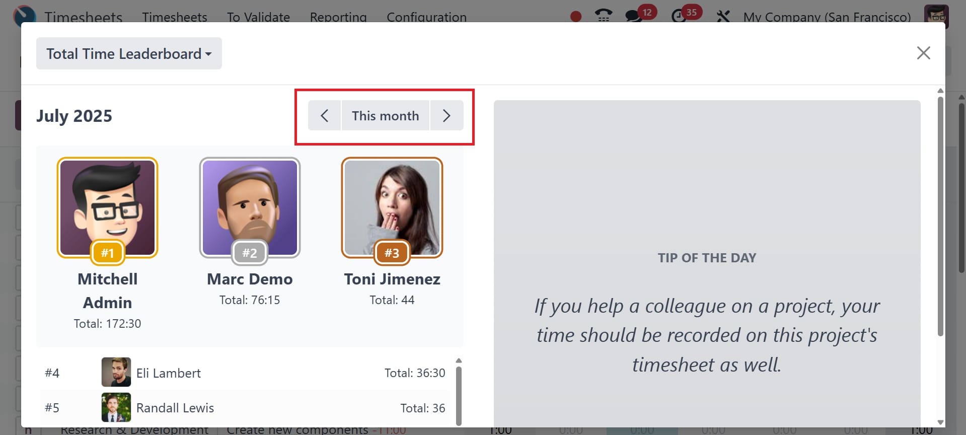Image resolution: width=966 pixels, height=435 pixels.
Task: Click the Total: 172:30 value
Action: [107, 324]
